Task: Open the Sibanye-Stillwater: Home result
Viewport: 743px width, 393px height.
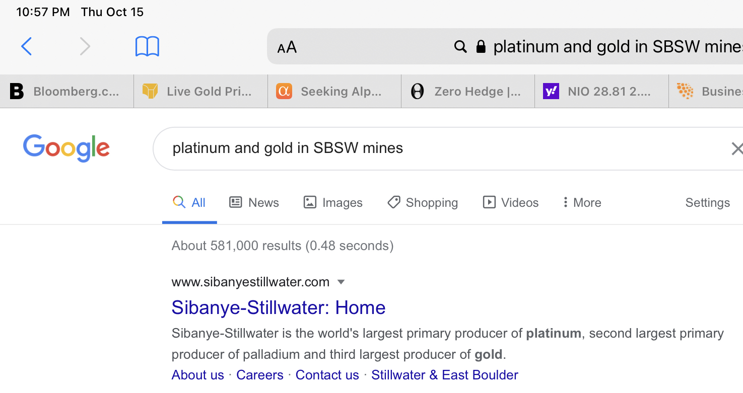Action: [x=278, y=307]
